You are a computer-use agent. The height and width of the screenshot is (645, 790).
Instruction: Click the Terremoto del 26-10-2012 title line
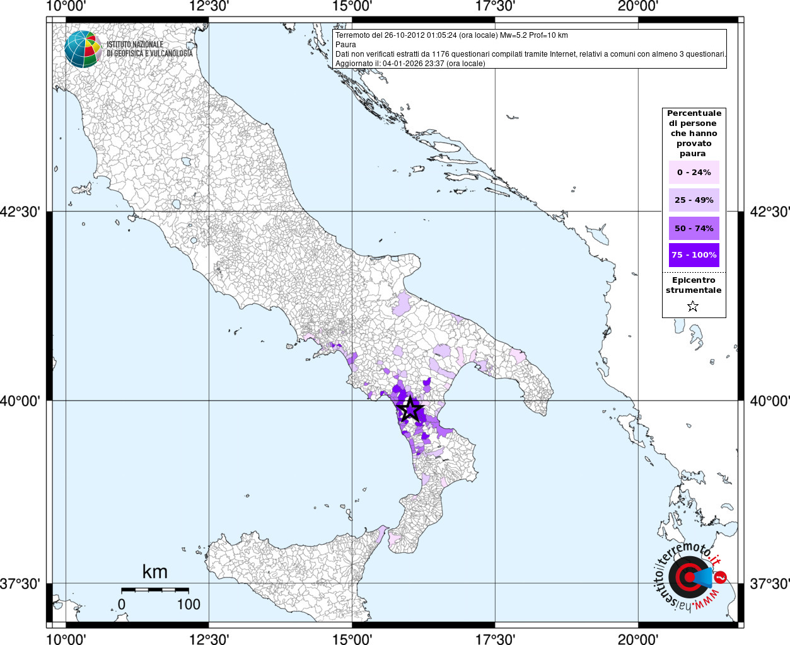pyautogui.click(x=451, y=35)
